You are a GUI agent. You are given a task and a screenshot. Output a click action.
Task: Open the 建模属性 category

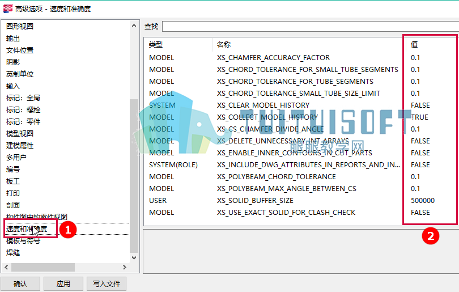tap(20, 146)
